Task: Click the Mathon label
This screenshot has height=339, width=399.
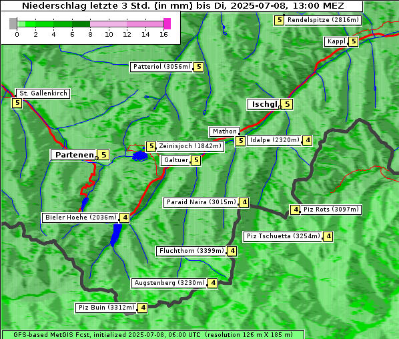Action: tap(224, 131)
